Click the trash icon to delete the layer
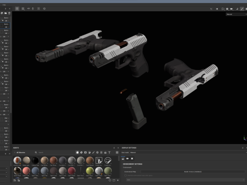 point(9,13)
